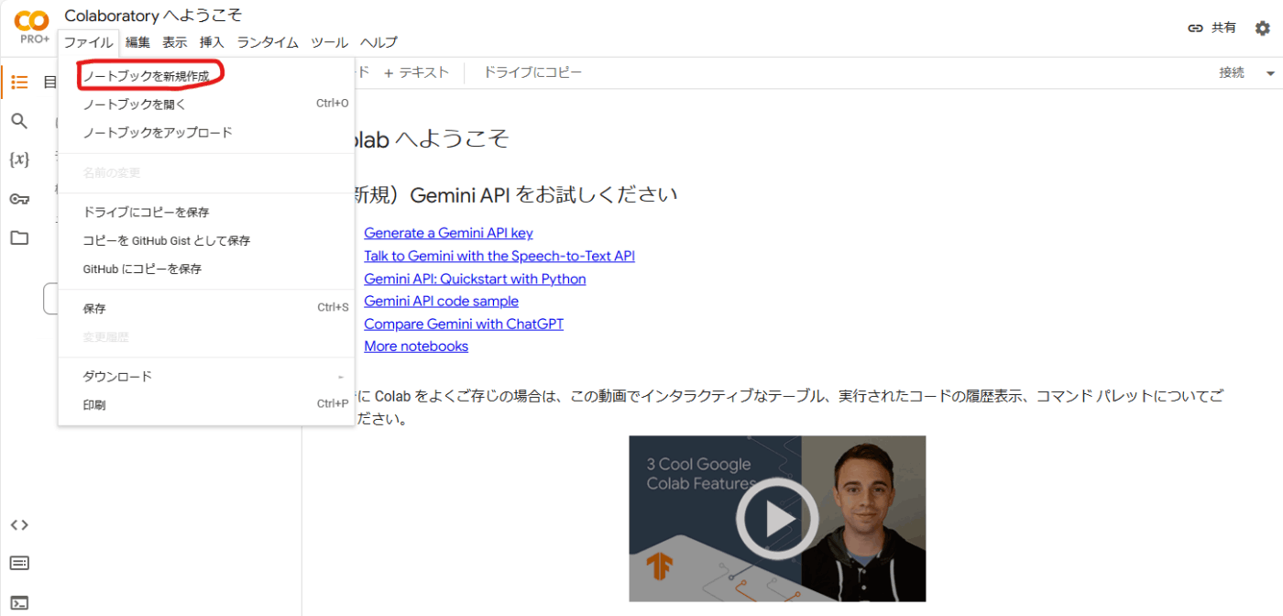Open the command palette icon
The height and width of the screenshot is (616, 1283).
19,563
